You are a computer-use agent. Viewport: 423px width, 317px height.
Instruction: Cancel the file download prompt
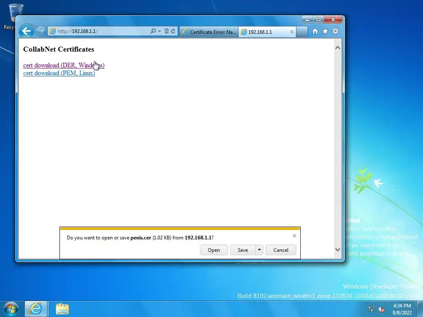click(x=281, y=250)
